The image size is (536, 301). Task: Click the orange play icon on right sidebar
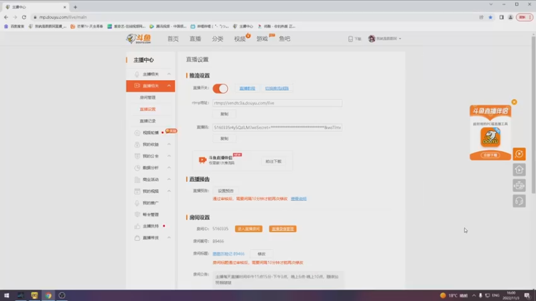click(x=519, y=154)
